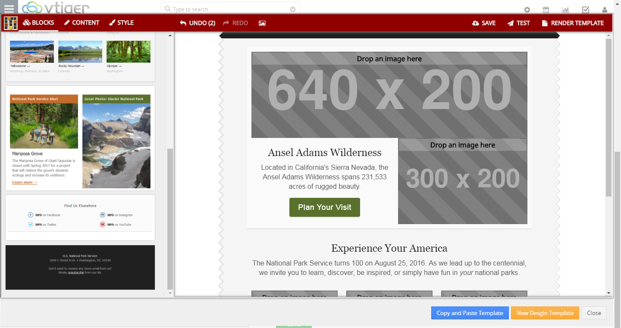This screenshot has width=621, height=328.
Task: Click the unsubscribe link in the footer block
Action: click(75, 272)
